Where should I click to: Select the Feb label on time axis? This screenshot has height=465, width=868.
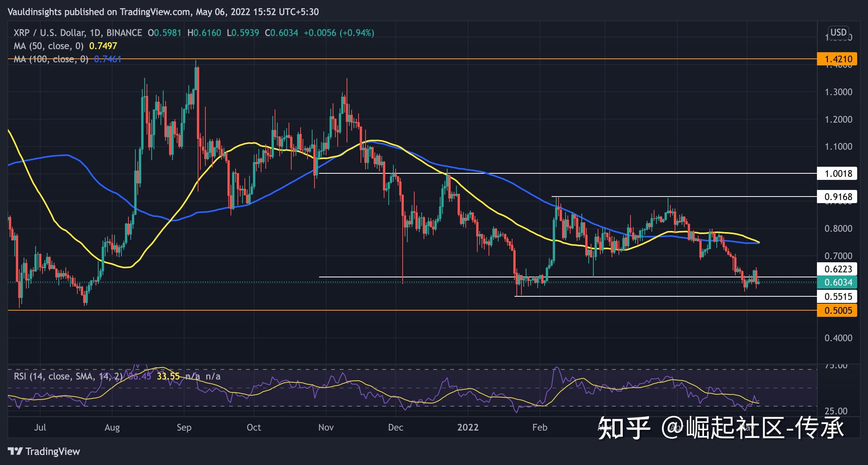coord(540,427)
